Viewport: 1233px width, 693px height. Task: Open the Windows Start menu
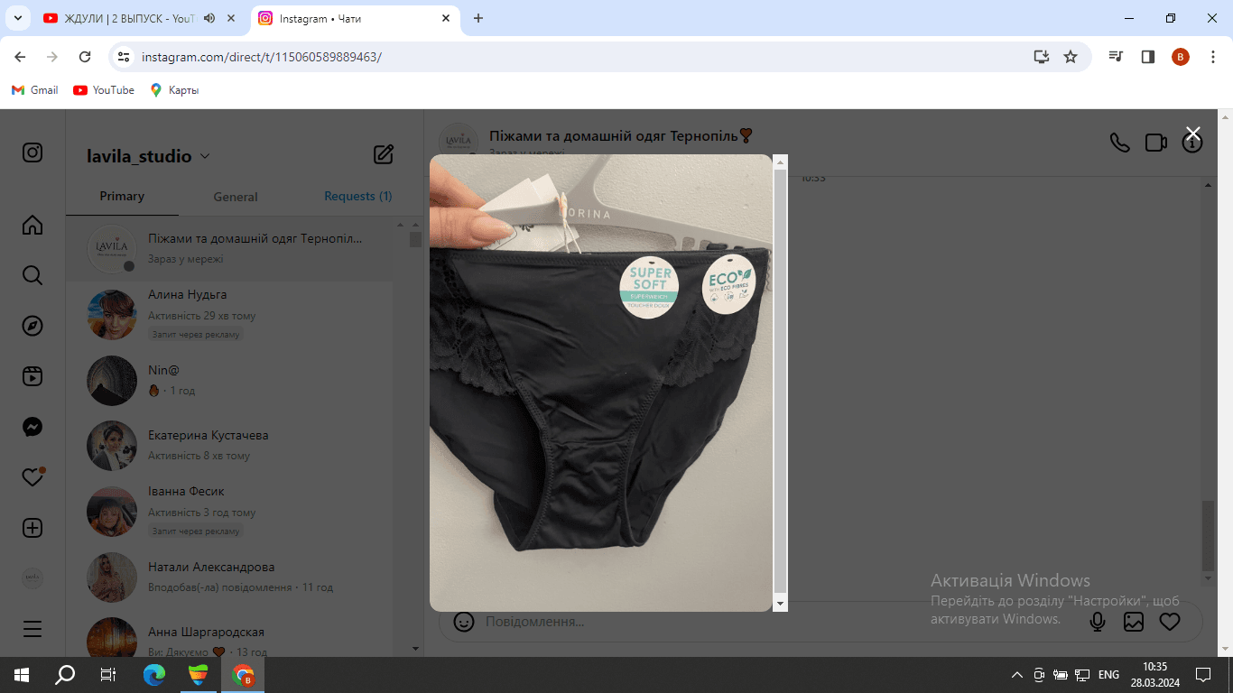pos(22,674)
